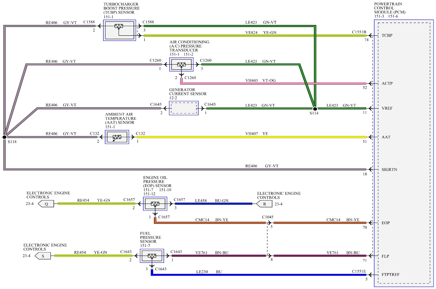The image size is (436, 289).
Task: Click the ACTP pin label in PCM
Action: point(387,83)
